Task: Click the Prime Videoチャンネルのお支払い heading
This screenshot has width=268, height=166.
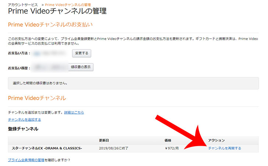Action: [50, 24]
